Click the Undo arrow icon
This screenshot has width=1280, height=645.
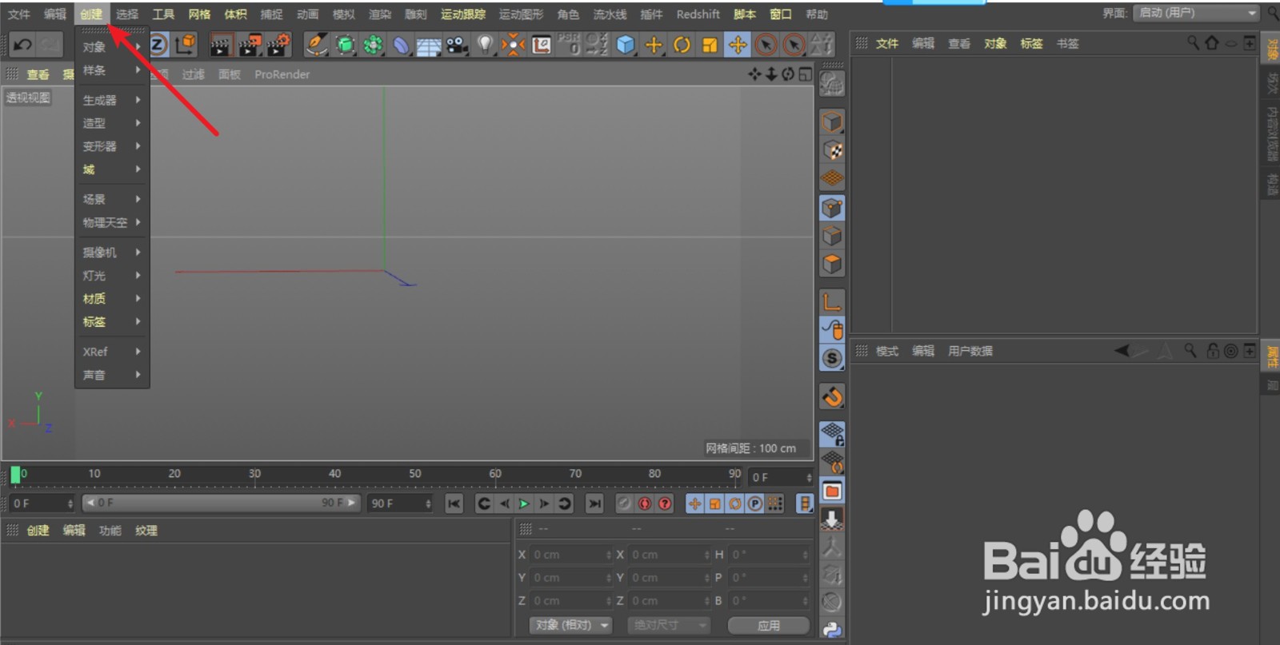tap(22, 45)
